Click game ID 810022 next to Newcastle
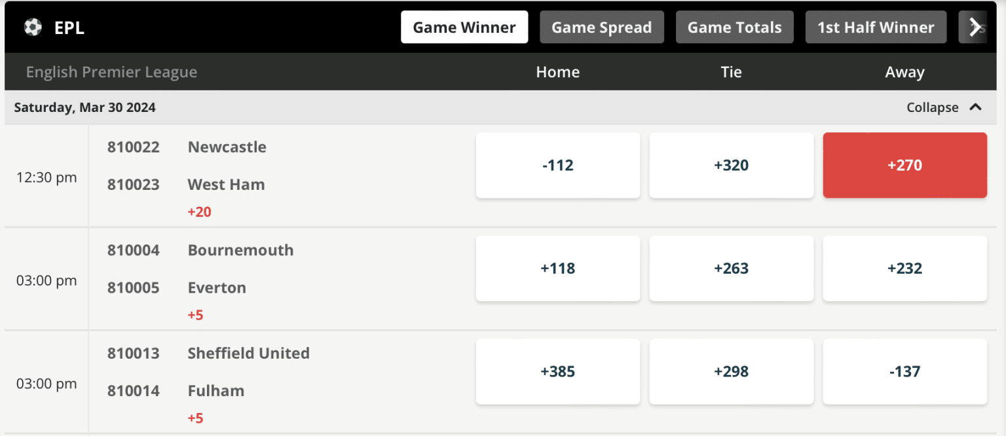1006x436 pixels. coord(134,147)
